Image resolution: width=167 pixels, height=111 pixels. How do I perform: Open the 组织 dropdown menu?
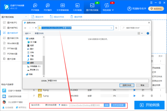pos(28,33)
